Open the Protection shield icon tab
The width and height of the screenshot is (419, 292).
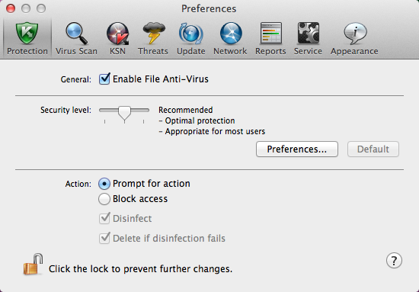point(27,34)
